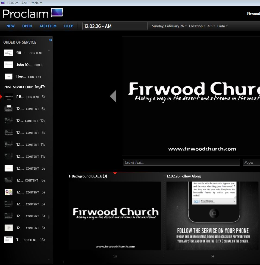Click the 5s duration under Background BLACK slide
The image size is (260, 265).
115,256
